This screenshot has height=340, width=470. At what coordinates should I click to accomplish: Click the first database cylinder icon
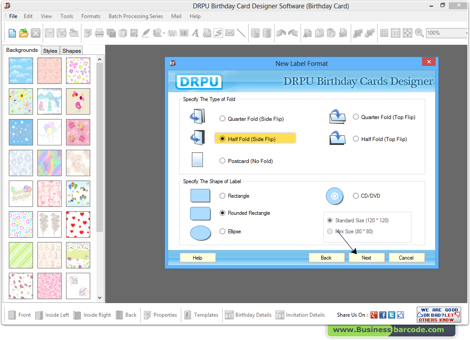tap(255, 33)
